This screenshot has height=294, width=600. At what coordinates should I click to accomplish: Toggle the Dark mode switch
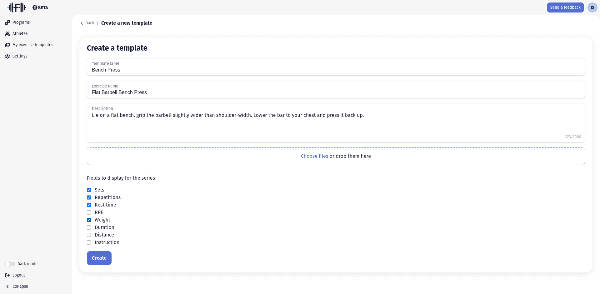point(10,264)
